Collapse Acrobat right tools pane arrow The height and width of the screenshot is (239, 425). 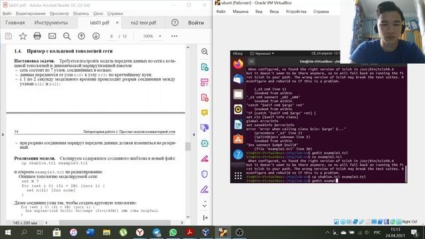coord(194,134)
